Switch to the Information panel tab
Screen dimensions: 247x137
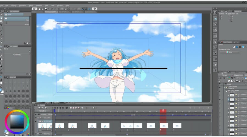pos(237,11)
